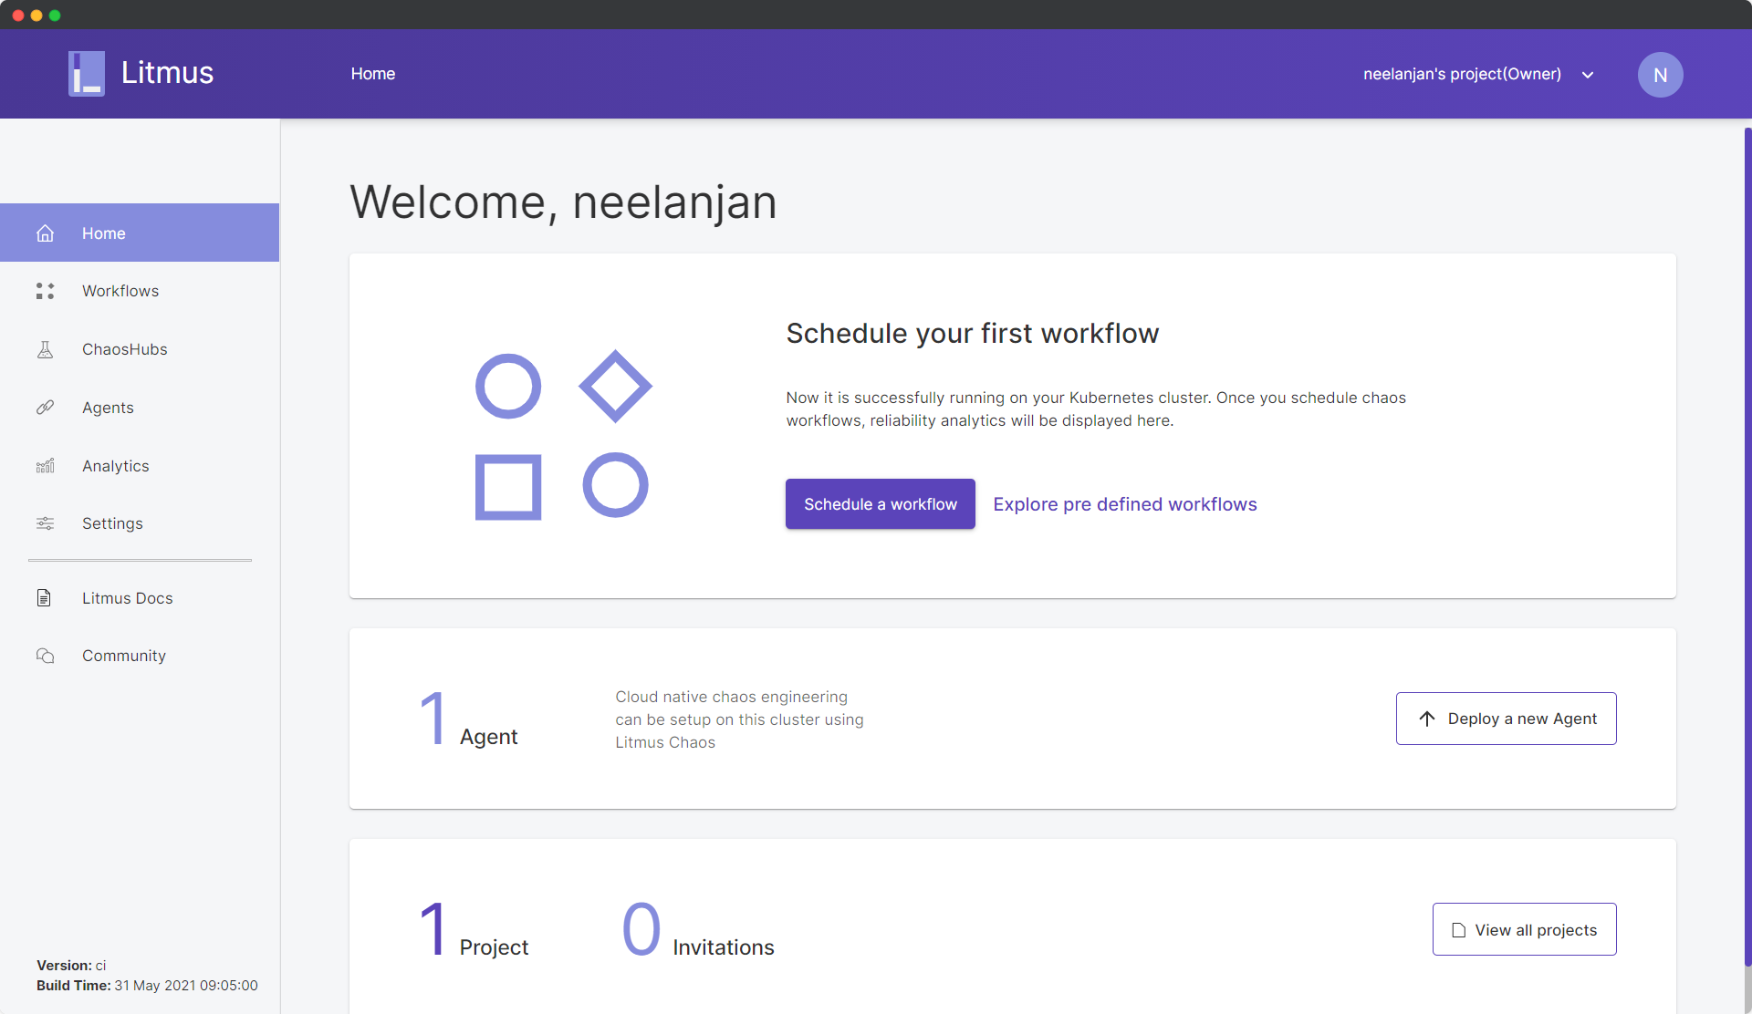Click the Litmus brand title text
The image size is (1752, 1014).
pyautogui.click(x=167, y=73)
